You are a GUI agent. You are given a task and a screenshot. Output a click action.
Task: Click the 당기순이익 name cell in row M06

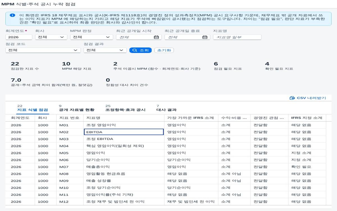coord(124,160)
